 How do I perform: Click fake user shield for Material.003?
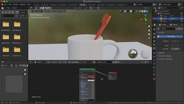[x=113, y=62]
